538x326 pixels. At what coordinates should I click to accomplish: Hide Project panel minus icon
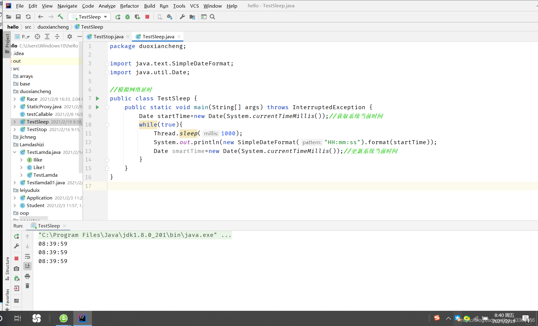coord(80,36)
